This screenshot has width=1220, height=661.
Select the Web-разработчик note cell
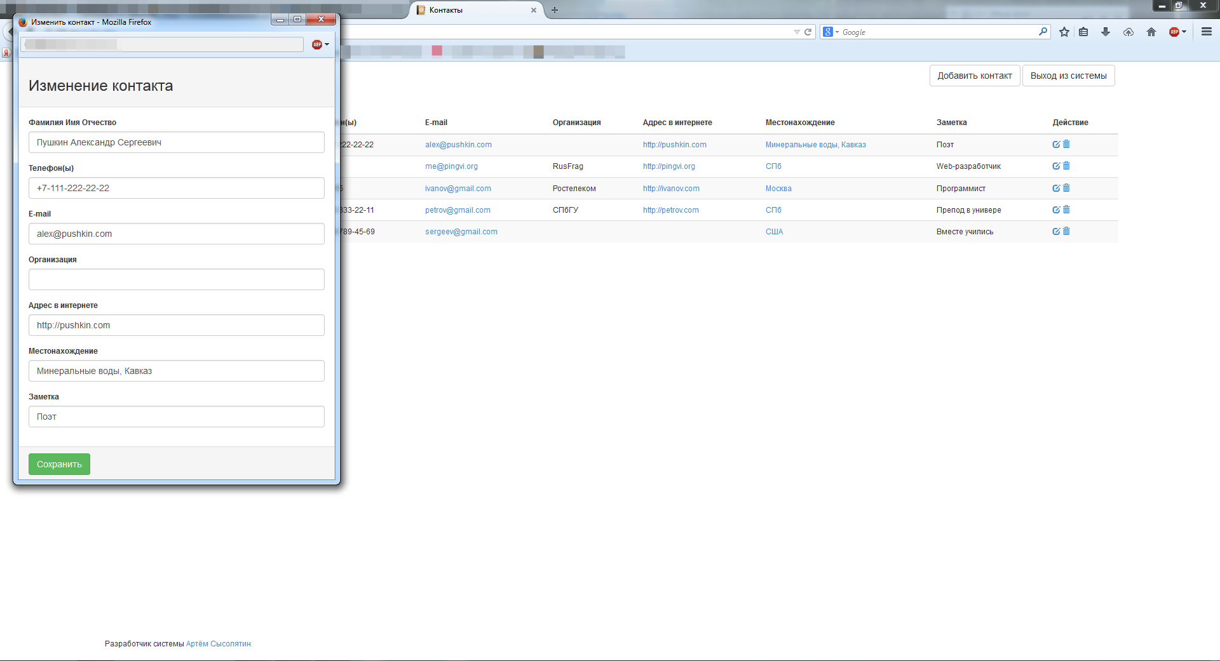[x=968, y=166]
